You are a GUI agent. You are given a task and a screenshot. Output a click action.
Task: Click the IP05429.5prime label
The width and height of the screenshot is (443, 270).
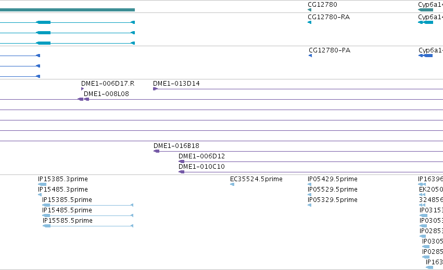click(x=333, y=179)
